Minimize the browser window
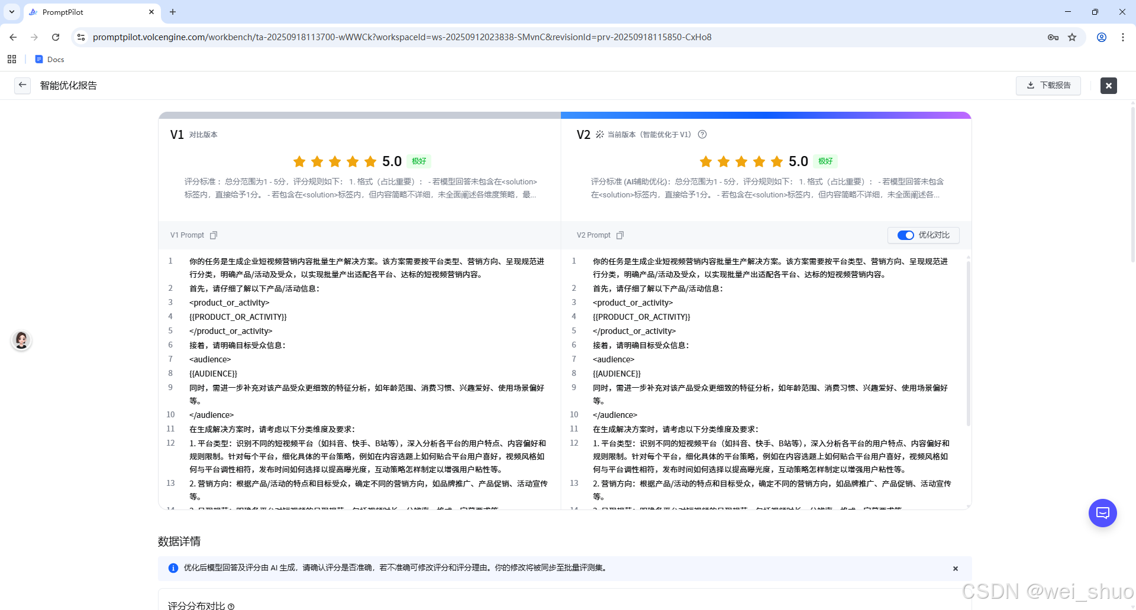 [1068, 12]
